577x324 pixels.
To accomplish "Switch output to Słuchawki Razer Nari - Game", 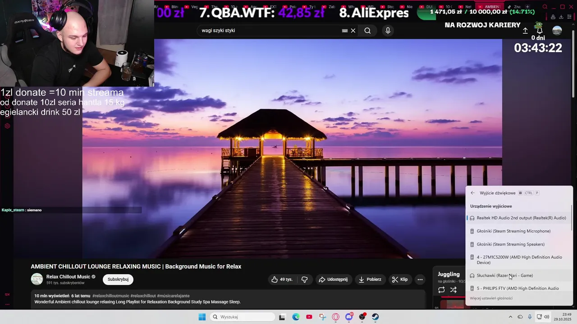I will (519, 275).
